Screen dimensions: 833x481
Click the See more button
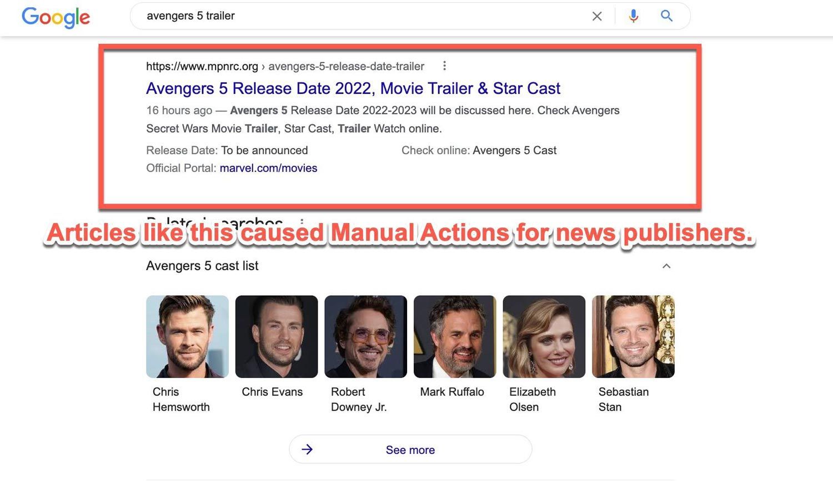410,449
